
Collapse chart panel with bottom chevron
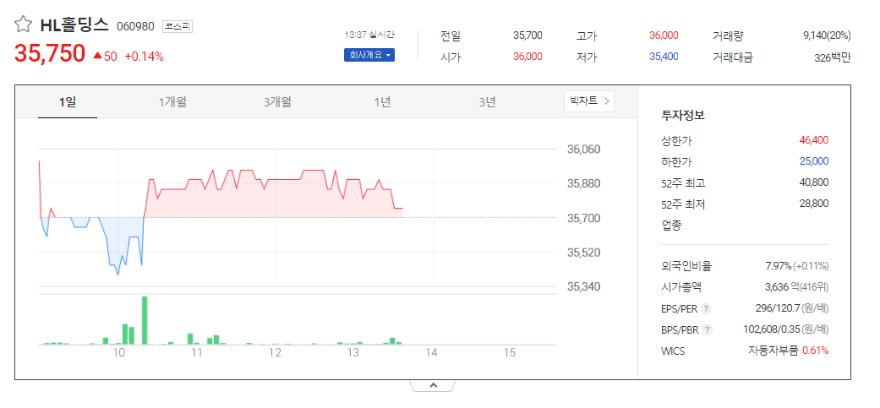[433, 385]
